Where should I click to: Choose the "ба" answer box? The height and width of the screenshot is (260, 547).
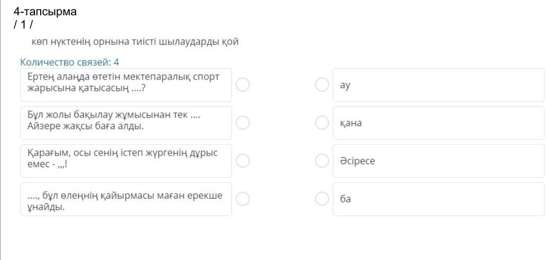pyautogui.click(x=438, y=199)
